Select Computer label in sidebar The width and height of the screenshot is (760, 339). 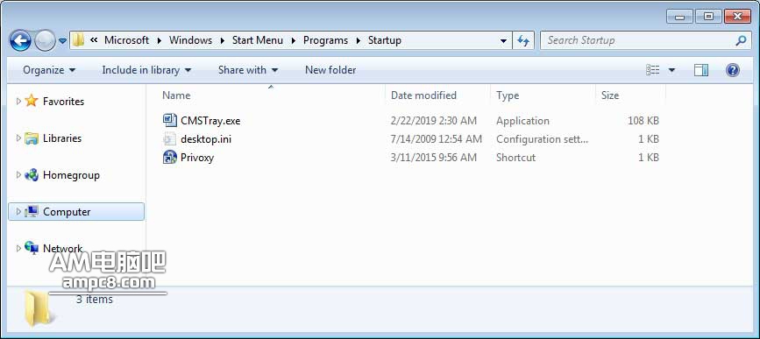click(x=67, y=212)
